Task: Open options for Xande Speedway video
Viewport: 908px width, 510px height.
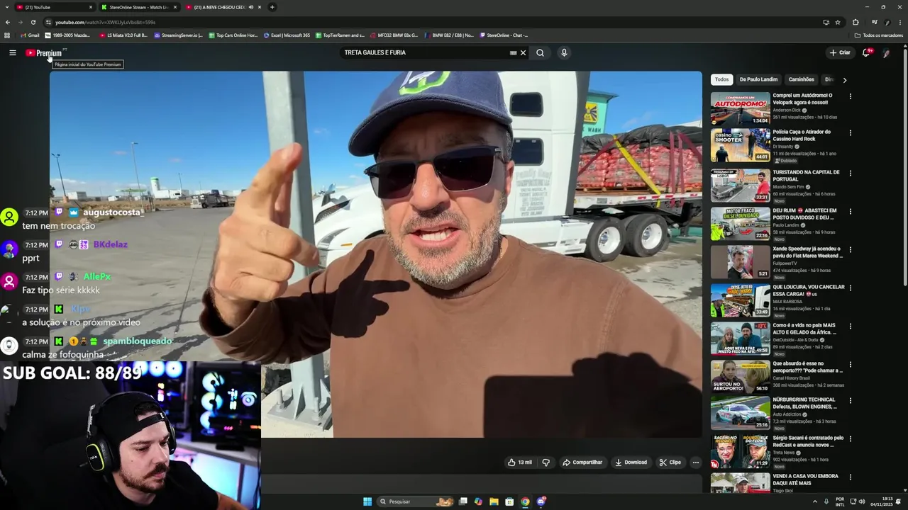Action: click(851, 249)
